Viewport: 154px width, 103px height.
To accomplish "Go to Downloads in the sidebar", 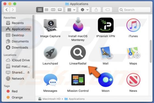I will [x=17, y=47].
